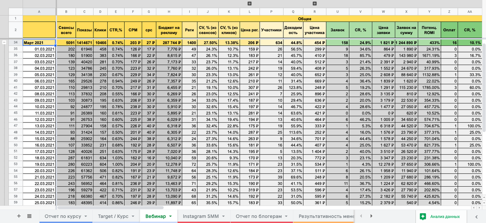Select the total budget 287 744 ₽ cell
The width and height of the screenshot is (486, 223).
(x=168, y=42)
